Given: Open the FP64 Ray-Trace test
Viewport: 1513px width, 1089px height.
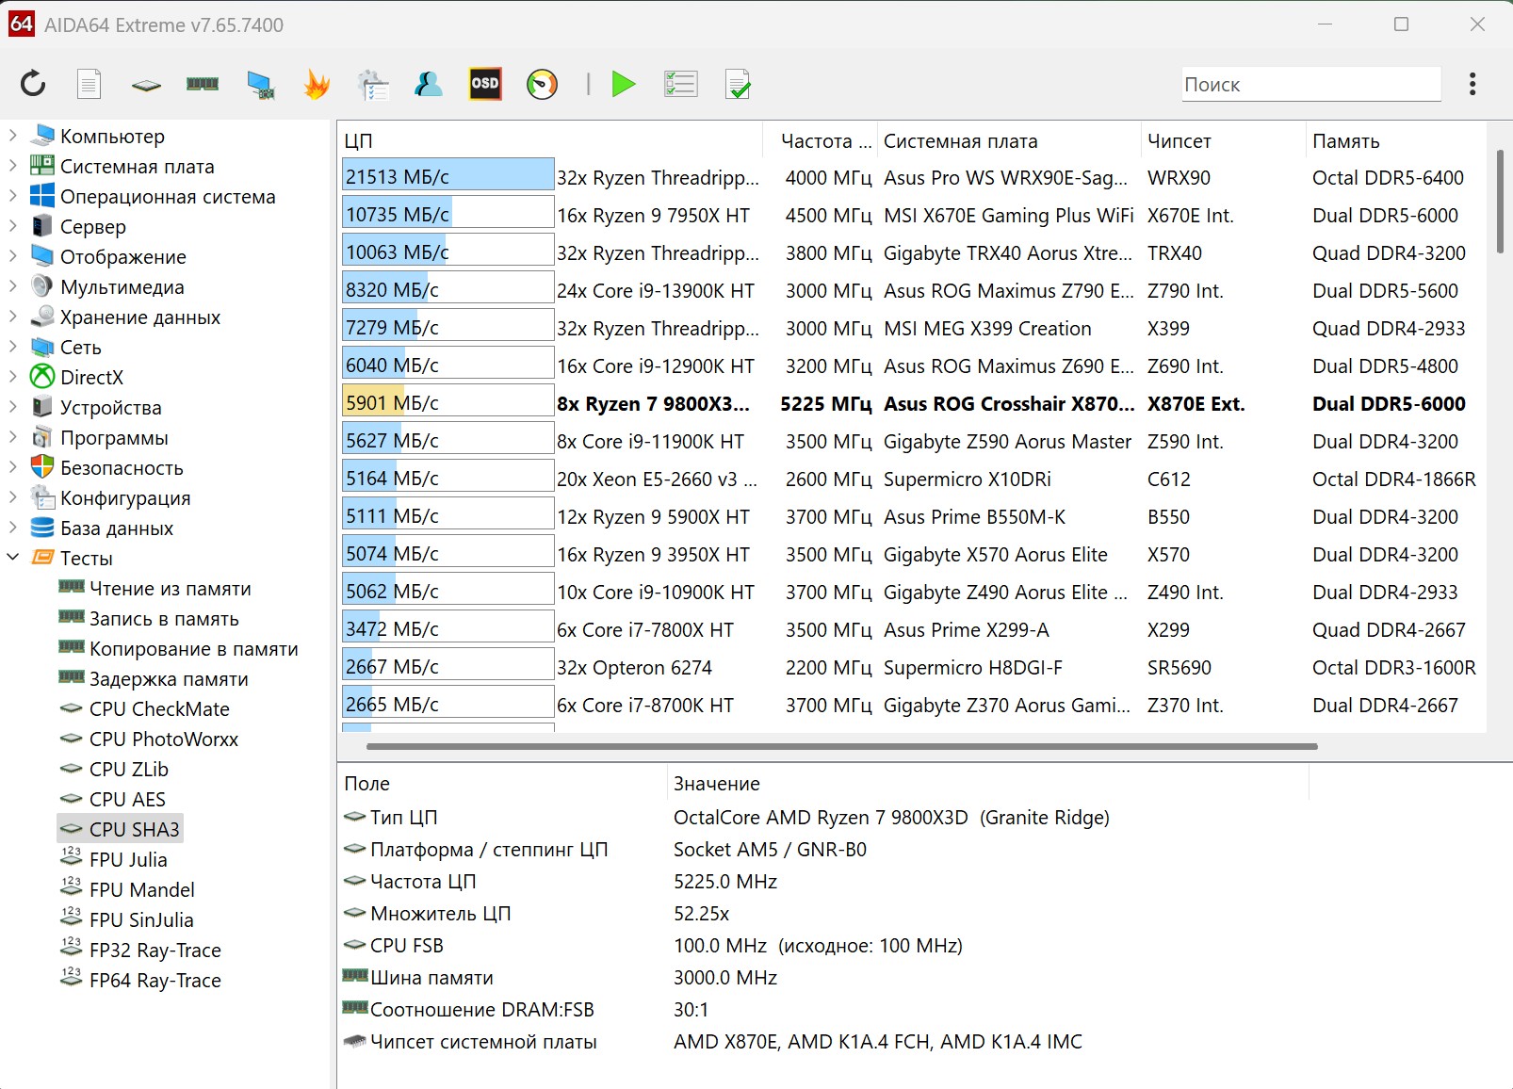Looking at the screenshot, I should coord(140,981).
